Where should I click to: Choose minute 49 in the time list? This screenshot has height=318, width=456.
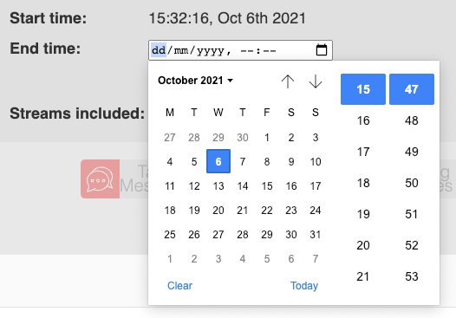point(412,152)
